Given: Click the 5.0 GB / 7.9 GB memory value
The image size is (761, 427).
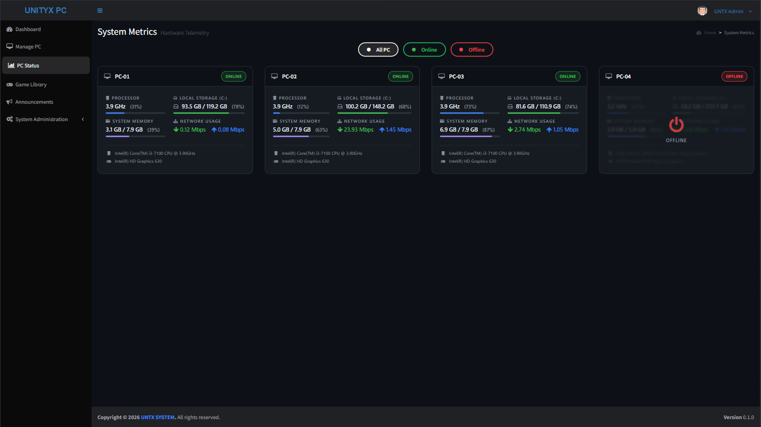Looking at the screenshot, I should pyautogui.click(x=292, y=130).
